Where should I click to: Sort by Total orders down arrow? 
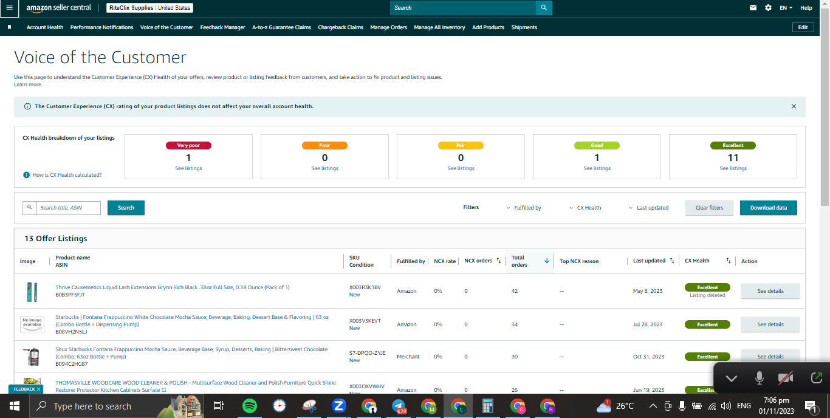546,261
